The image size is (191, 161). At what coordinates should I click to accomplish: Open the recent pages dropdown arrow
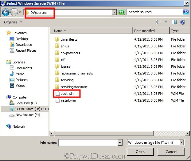point(20,12)
